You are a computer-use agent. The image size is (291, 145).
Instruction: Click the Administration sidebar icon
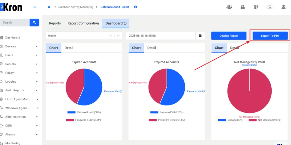click(2, 117)
